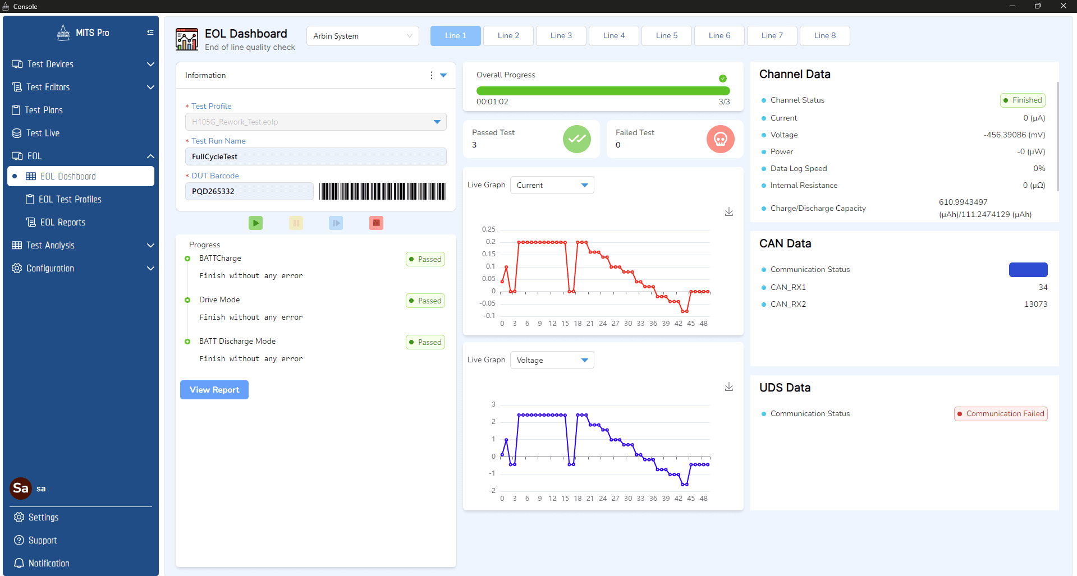Screen dimensions: 1077x576
Task: Click the BATT Discharge Mode step title
Action: pyautogui.click(x=237, y=341)
